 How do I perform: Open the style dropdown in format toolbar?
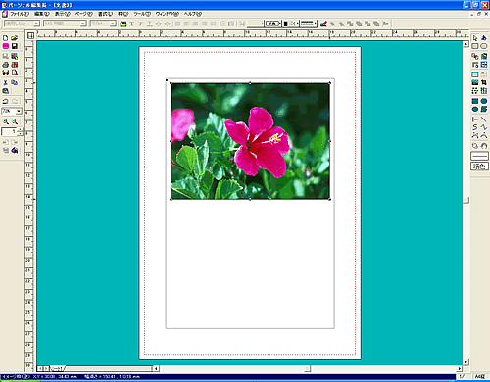click(36, 24)
